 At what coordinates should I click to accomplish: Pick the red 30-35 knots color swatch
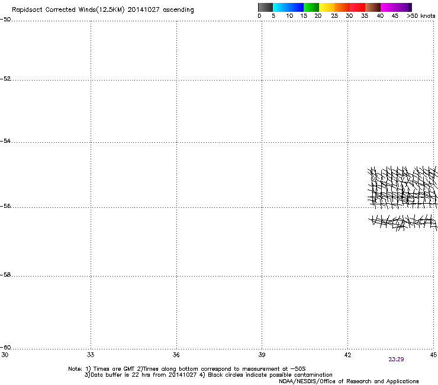coord(358,7)
